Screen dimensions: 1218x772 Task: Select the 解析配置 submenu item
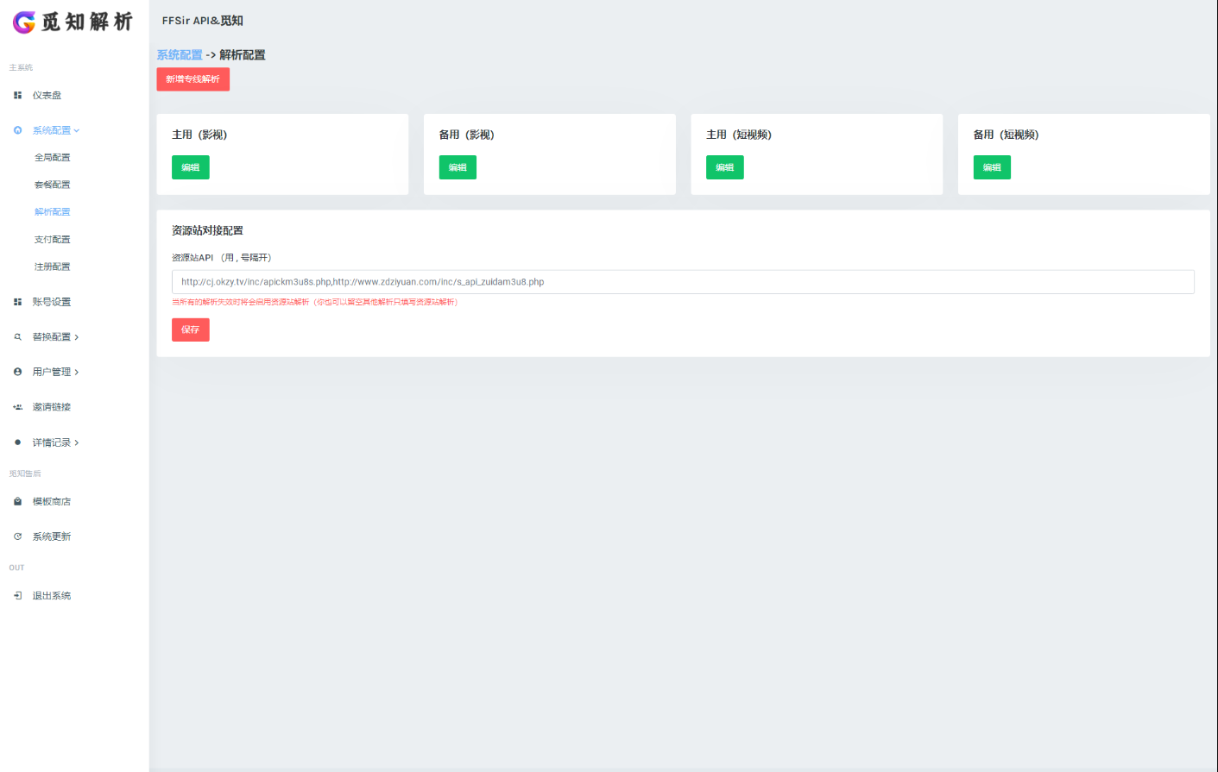pos(53,212)
